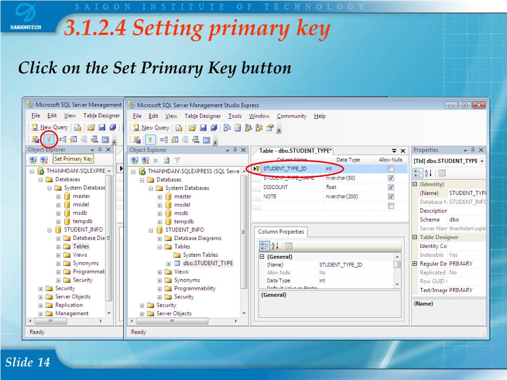507x380 pixels.
Task: Click Alphabetical sort icon in Column Properties
Action: (x=275, y=246)
